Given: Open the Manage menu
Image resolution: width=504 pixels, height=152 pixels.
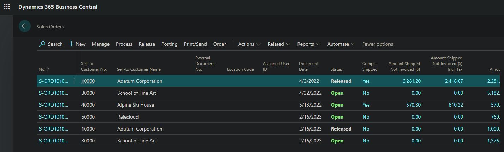Looking at the screenshot, I should coord(101,44).
